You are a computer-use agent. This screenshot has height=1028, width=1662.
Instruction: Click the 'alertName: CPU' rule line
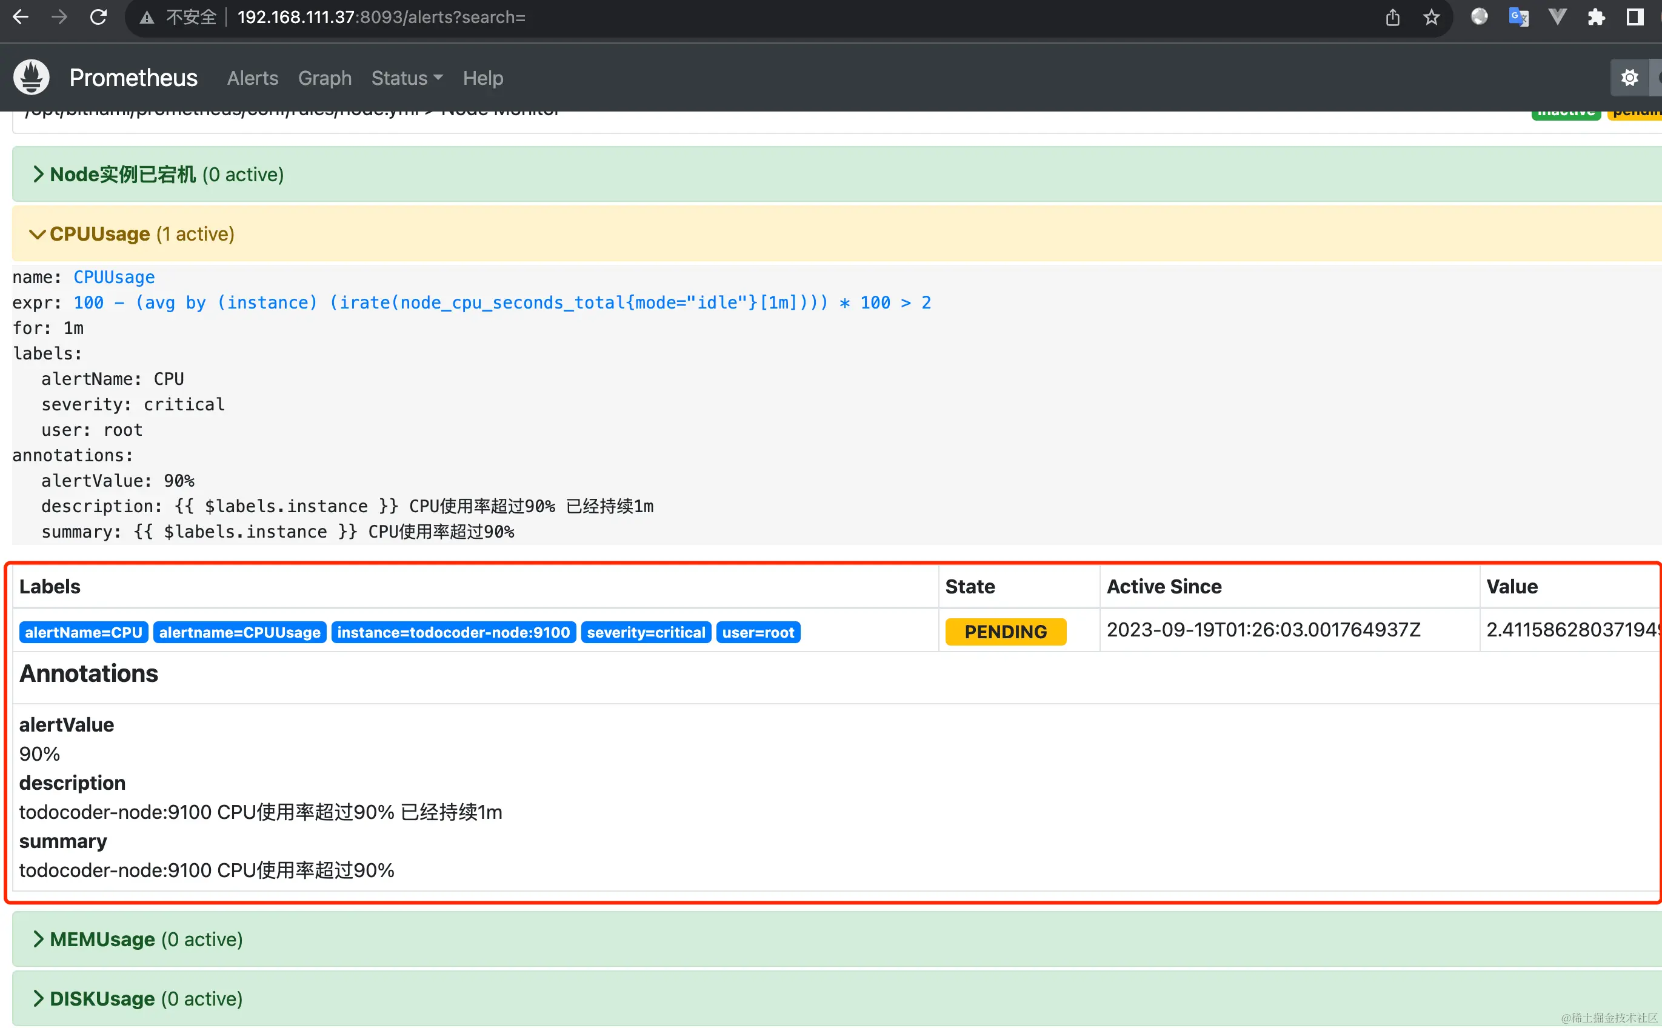(113, 379)
